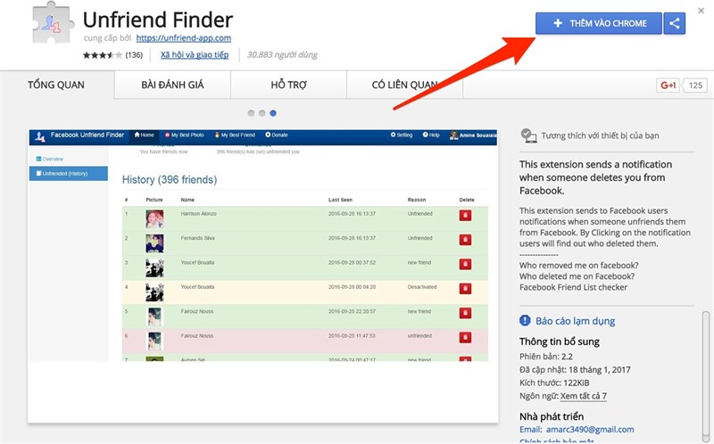This screenshot has width=714, height=444.
Task: Click the History (396 friends) heading
Action: [170, 180]
